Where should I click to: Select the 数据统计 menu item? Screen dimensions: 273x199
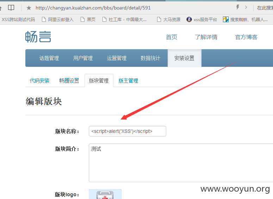click(x=150, y=58)
